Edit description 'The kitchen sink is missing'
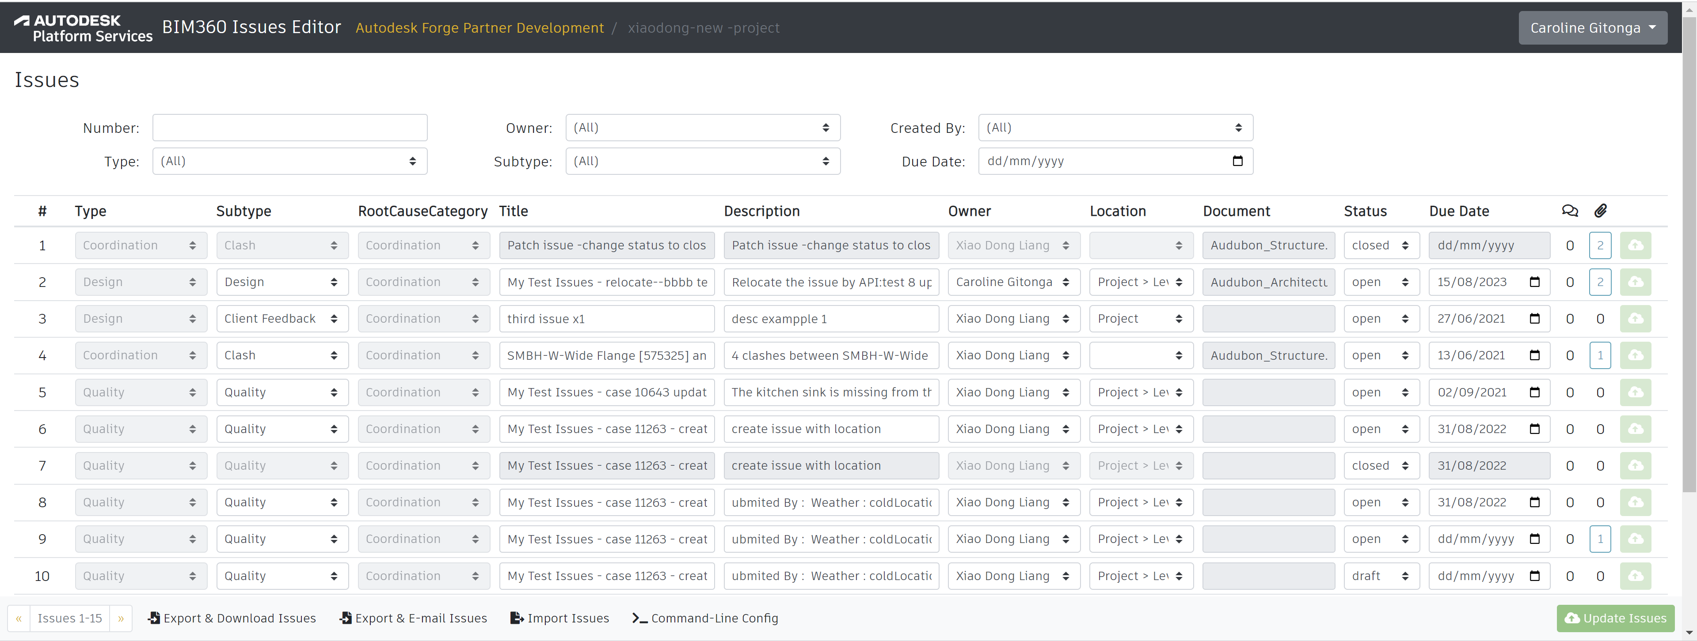Screen dimensions: 1697x641 tap(831, 392)
